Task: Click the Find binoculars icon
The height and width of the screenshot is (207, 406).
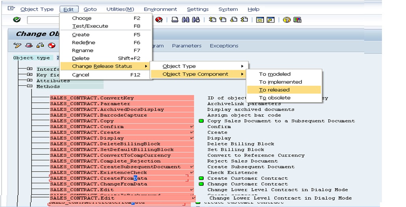Action: point(186,20)
